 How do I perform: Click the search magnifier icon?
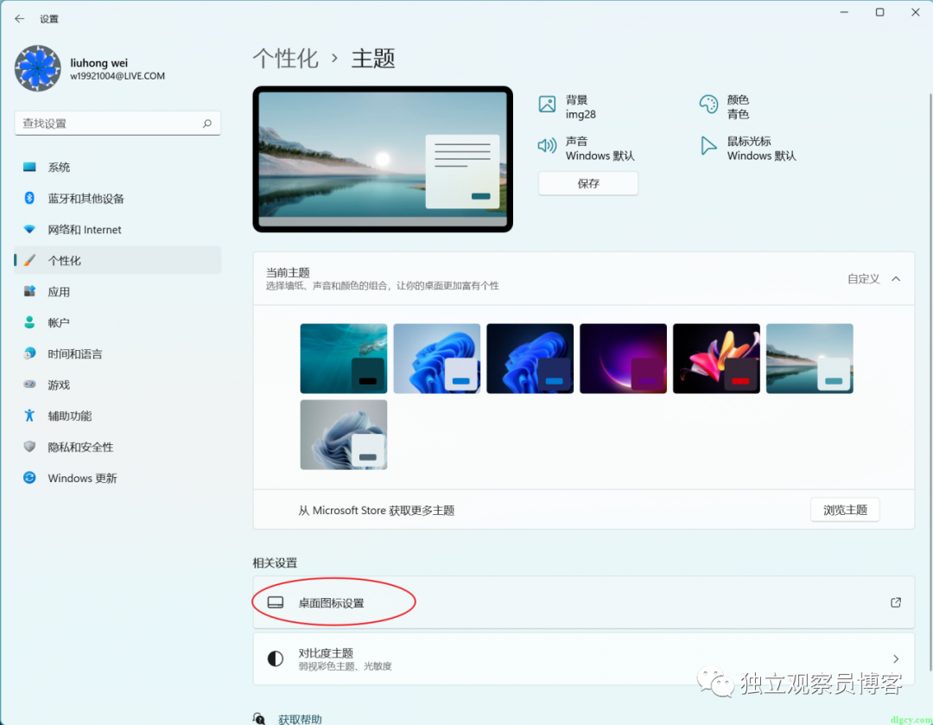[207, 124]
